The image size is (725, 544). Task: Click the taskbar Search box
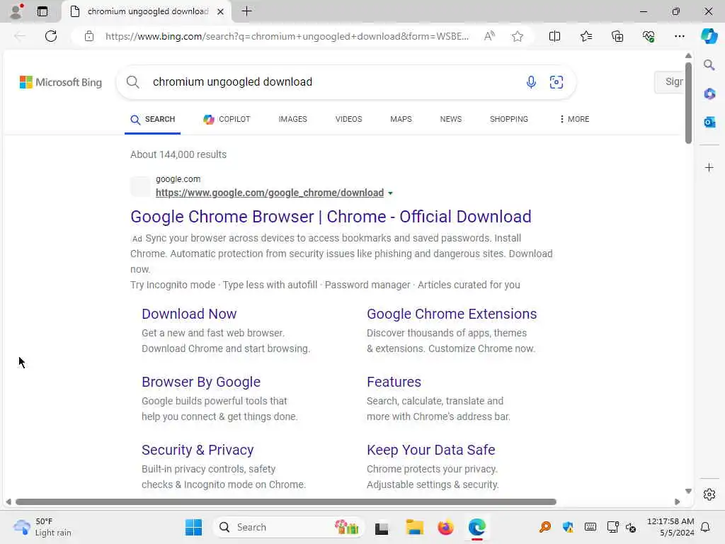289,527
